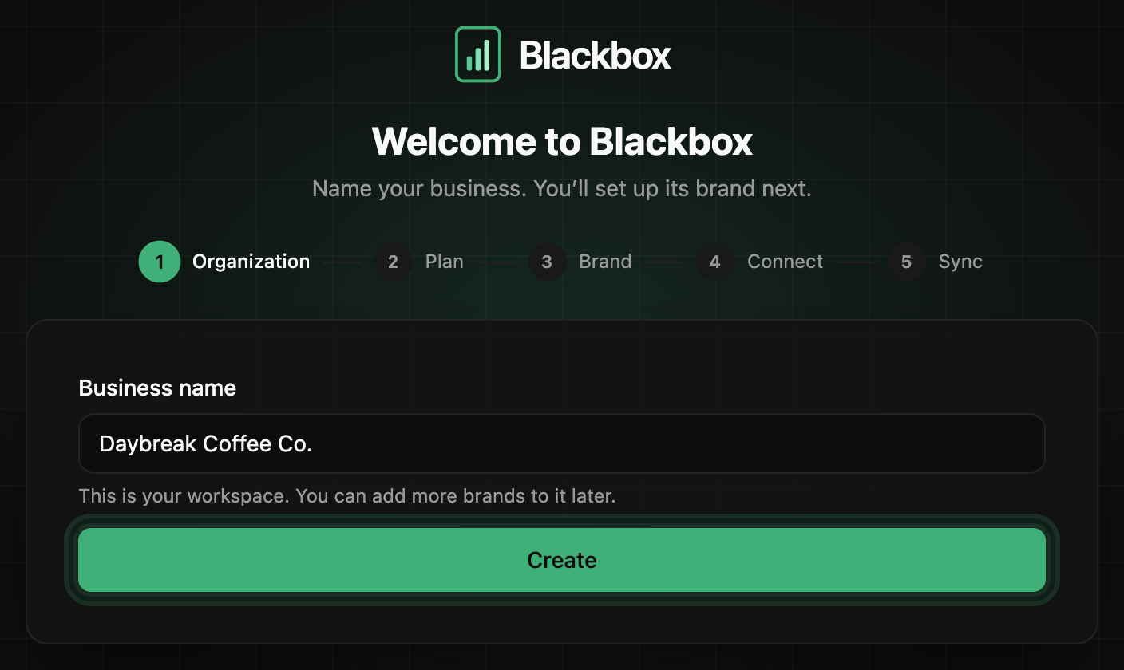This screenshot has height=670, width=1124.
Task: Click the "This is your workspace" helper text
Action: 347,496
